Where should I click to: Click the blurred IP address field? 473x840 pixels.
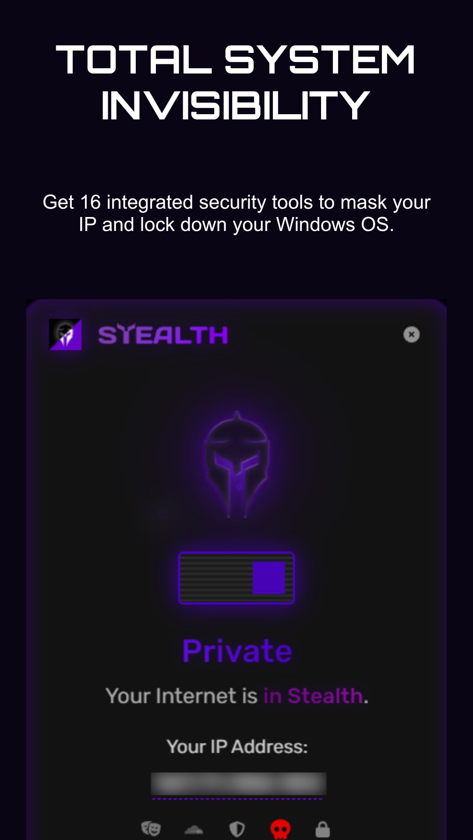(x=239, y=783)
